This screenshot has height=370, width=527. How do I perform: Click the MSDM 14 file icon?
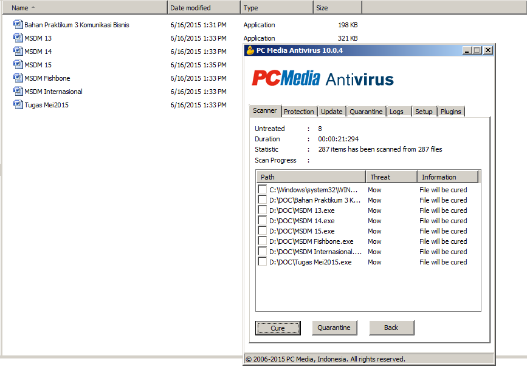click(x=18, y=52)
